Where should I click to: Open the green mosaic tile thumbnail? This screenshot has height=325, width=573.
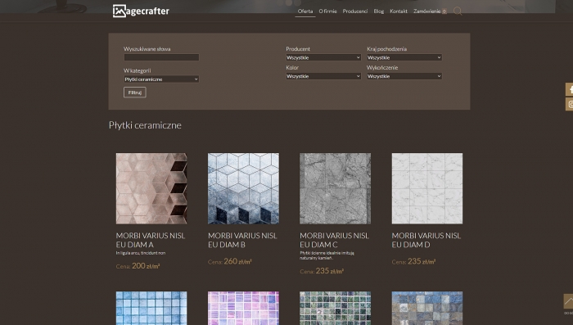point(335,308)
